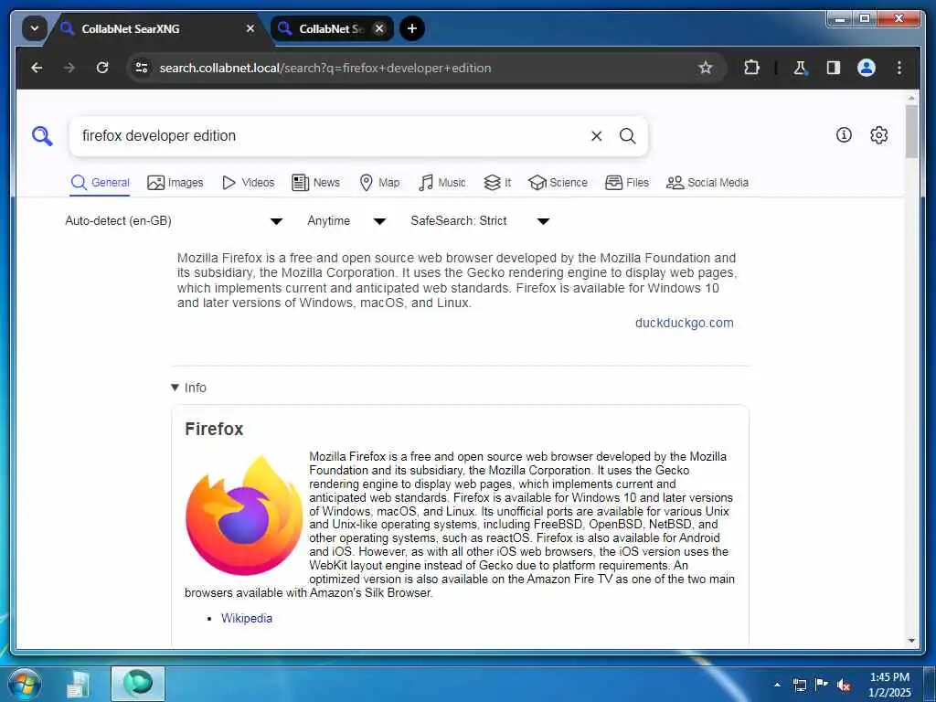Screen dimensions: 936x702
Task: Click the scrollbar down arrow
Action: point(911,641)
